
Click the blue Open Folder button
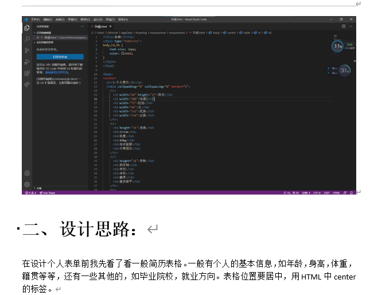point(60,57)
